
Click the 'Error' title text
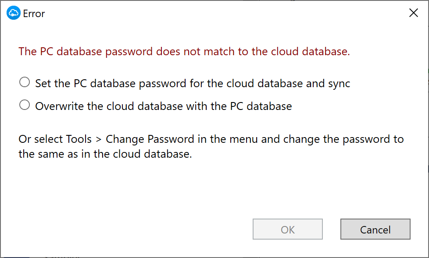point(34,14)
